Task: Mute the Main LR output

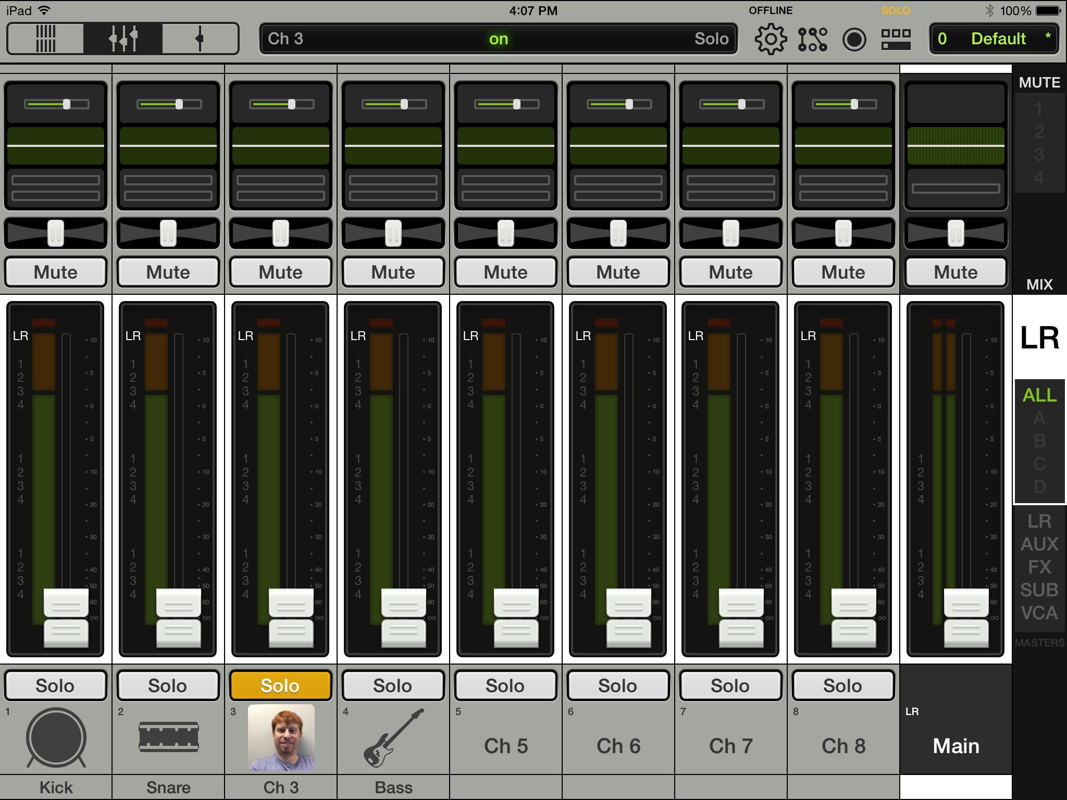Action: 956,272
